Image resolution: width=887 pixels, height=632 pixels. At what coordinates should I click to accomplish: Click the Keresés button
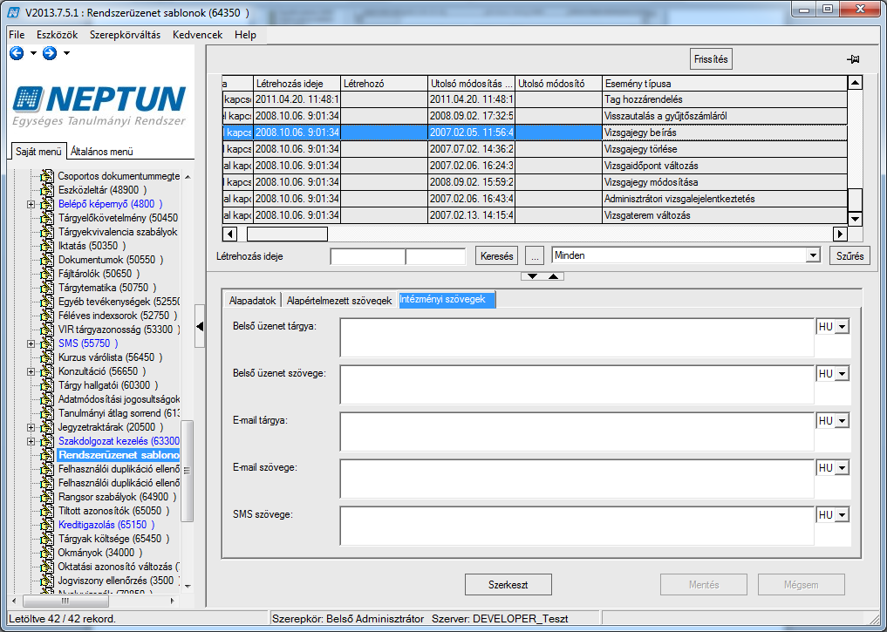click(496, 256)
